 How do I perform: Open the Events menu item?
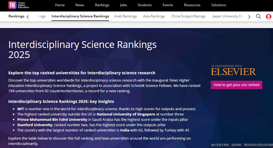pos(168,5)
